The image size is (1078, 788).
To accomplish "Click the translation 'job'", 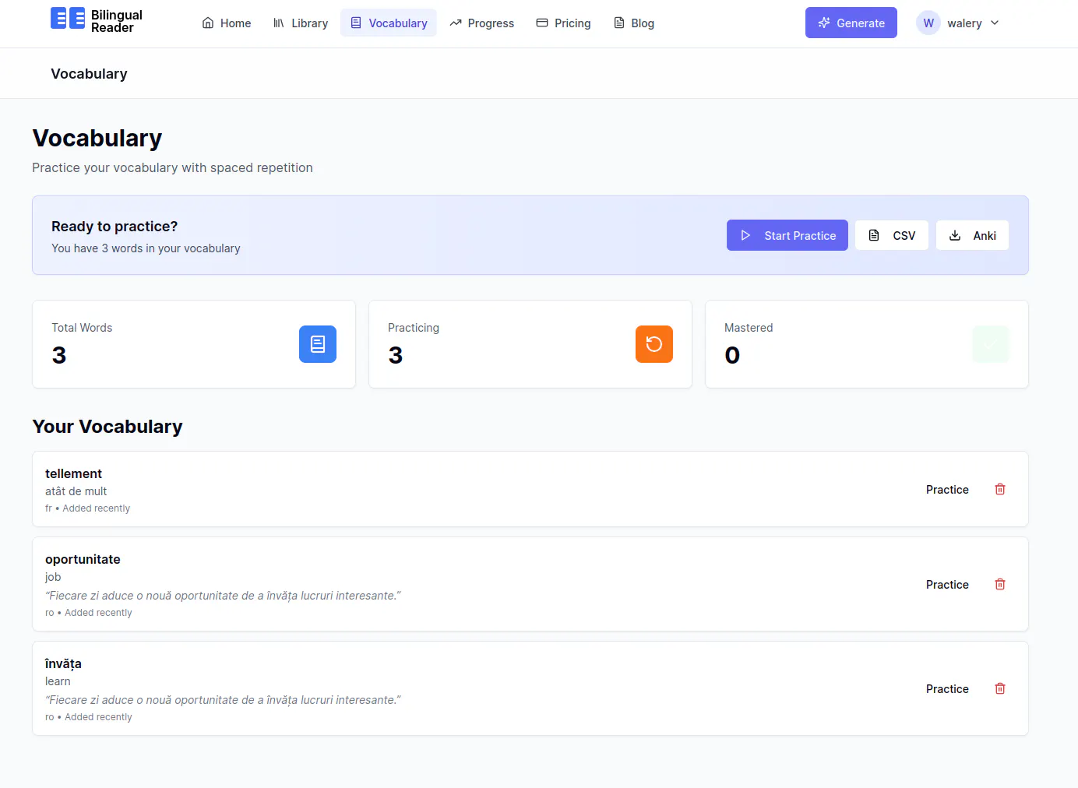I will point(53,577).
